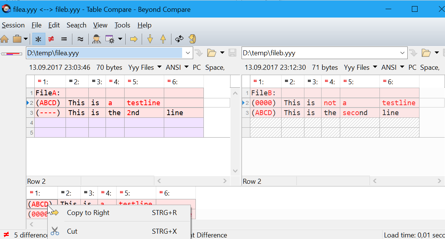Image resolution: width=445 pixels, height=239 pixels.
Task: Select Cut in context menu
Action: coord(119,231)
